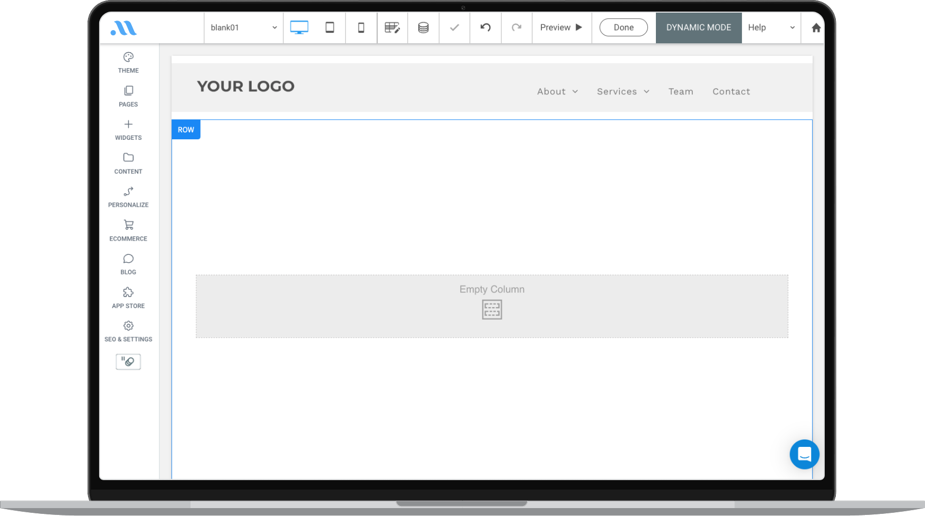Viewport: 925px width, 516px height.
Task: Click the Duda logo
Action: click(124, 28)
